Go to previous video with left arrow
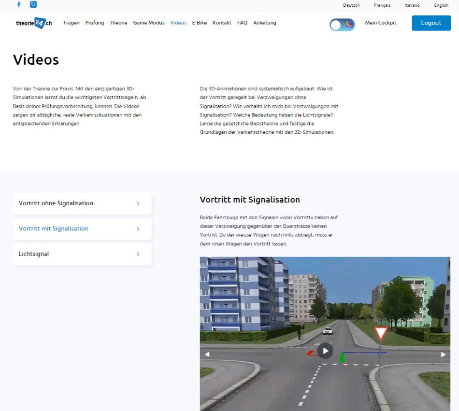 (207, 354)
